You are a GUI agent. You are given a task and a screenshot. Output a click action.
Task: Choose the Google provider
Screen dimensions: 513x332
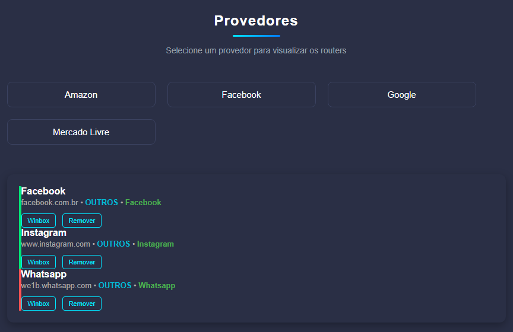point(401,95)
